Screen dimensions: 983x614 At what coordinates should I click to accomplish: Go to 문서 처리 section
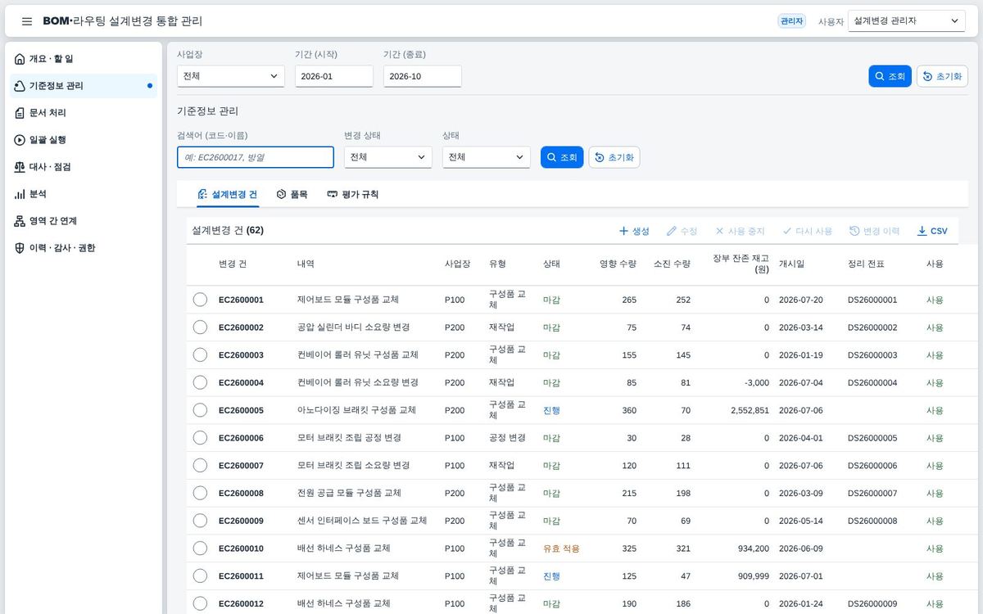coord(84,113)
